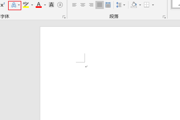Screen dimensions: 180x120
Task: Apply red font color
Action: 39,5
